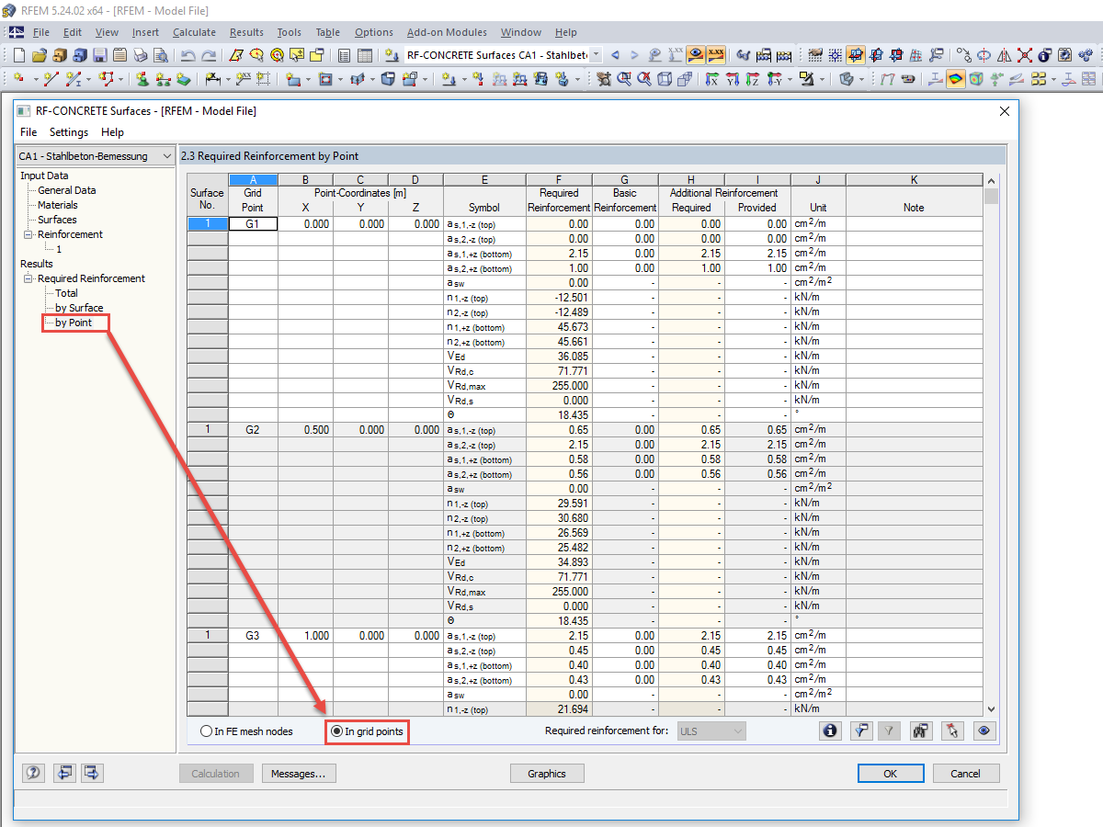Go to next table arrow icon
The height and width of the screenshot is (827, 1103).
tap(93, 773)
